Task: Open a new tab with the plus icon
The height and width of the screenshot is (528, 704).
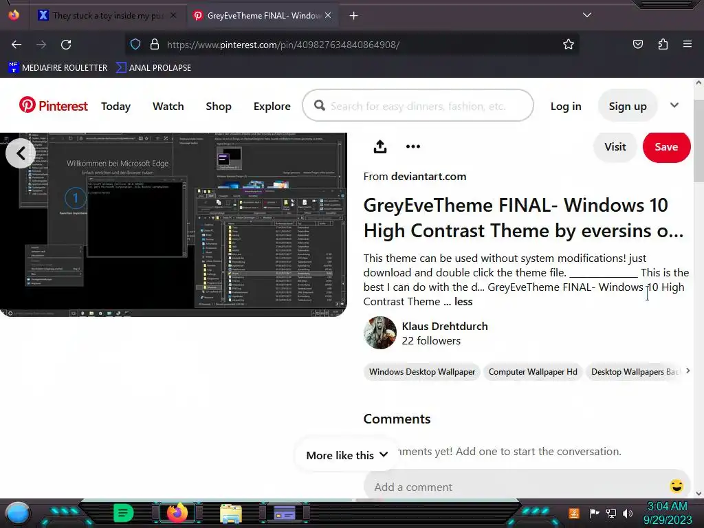Action: [x=354, y=16]
